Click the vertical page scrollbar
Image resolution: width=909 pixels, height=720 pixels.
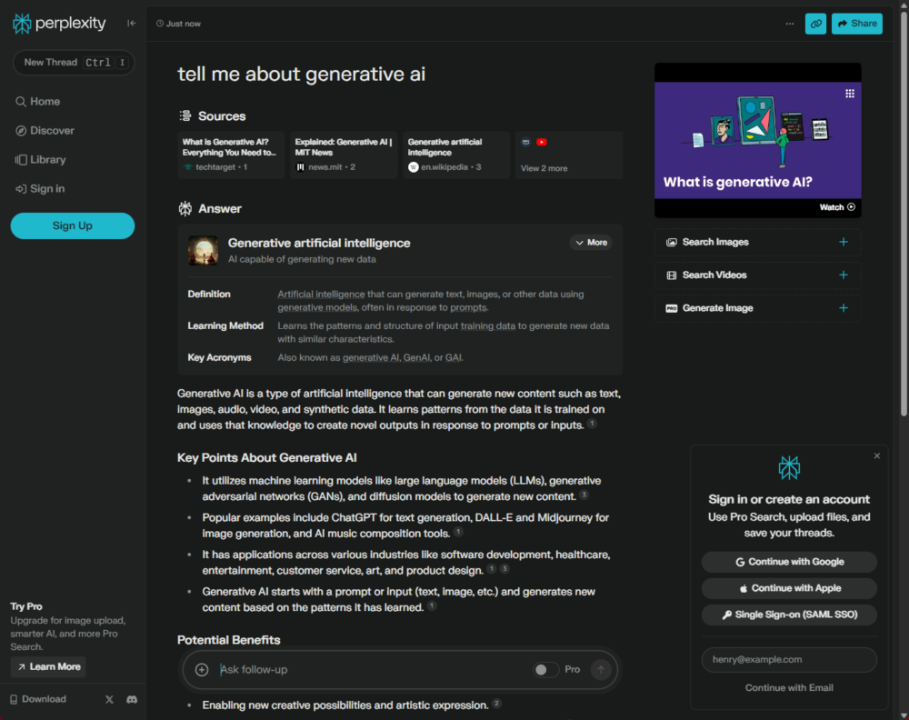click(x=904, y=212)
